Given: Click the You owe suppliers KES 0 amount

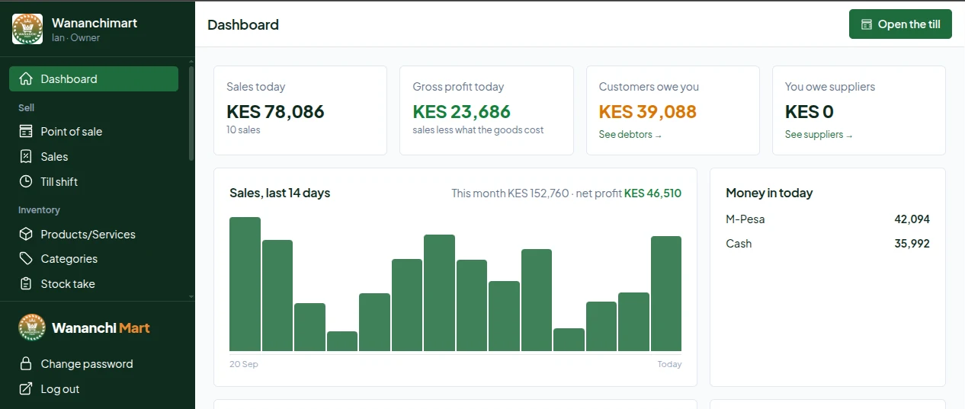Looking at the screenshot, I should (x=810, y=112).
